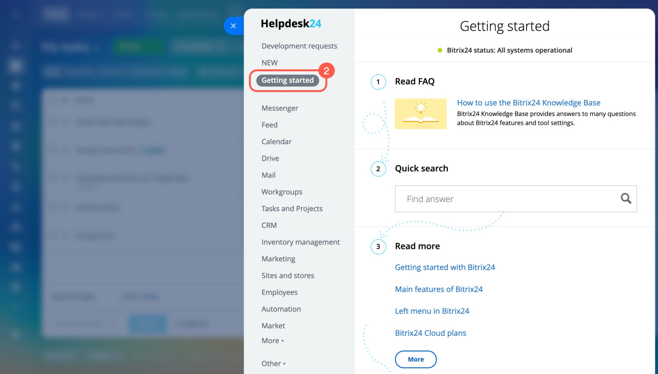Open Bitrix24 Cloud plans link
This screenshot has width=658, height=374.
click(x=430, y=333)
